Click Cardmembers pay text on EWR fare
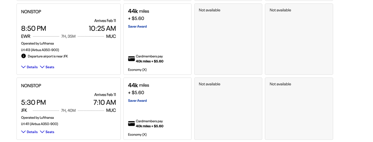This screenshot has width=373, height=142. (x=150, y=56)
